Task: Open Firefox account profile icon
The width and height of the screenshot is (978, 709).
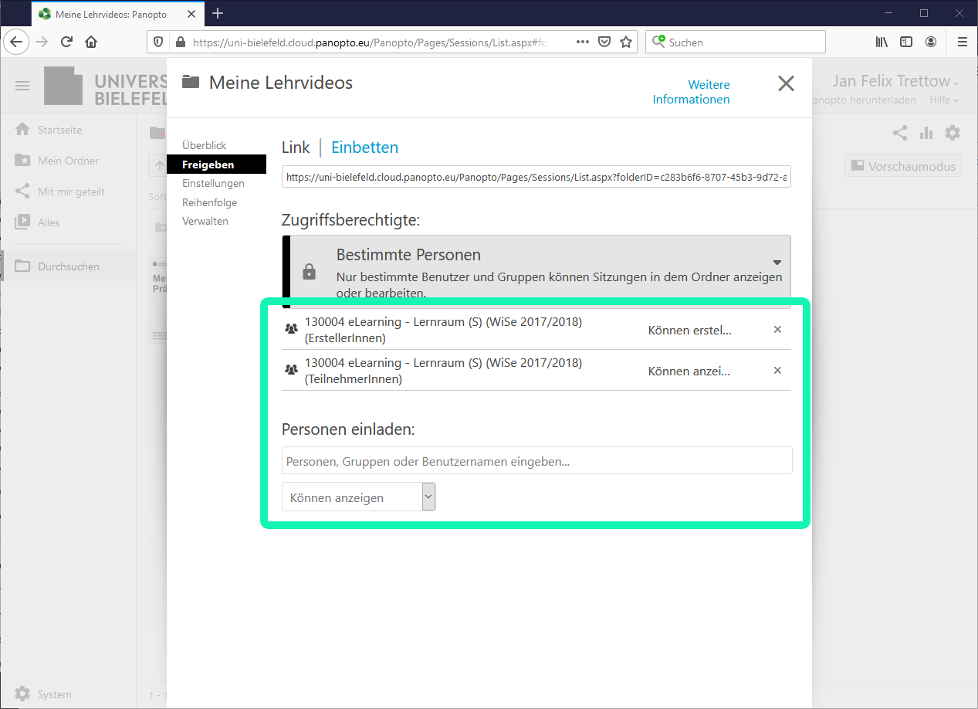Action: (x=932, y=42)
